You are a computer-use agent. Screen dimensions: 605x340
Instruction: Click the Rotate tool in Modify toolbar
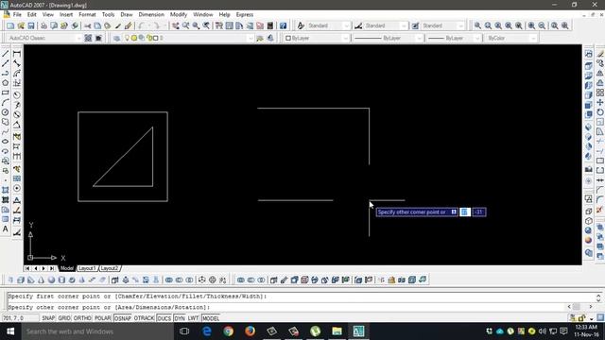[x=600, y=112]
